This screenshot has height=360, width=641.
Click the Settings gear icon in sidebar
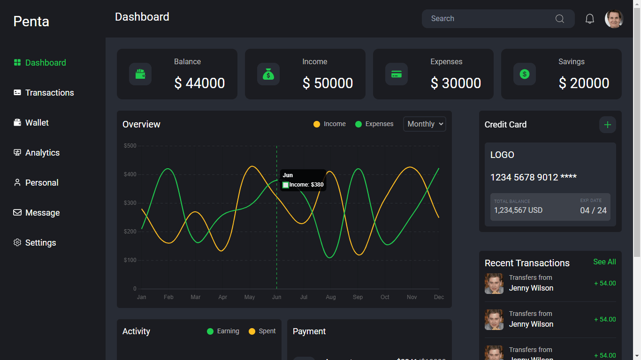click(x=17, y=242)
